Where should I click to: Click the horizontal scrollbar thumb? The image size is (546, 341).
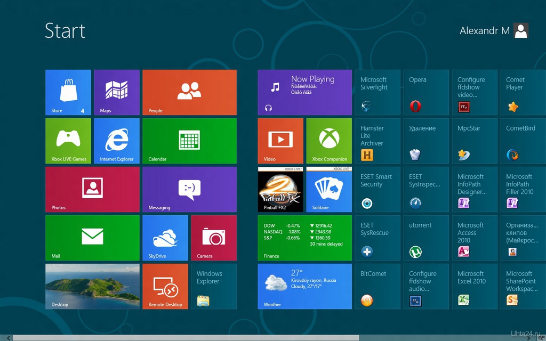point(186,338)
